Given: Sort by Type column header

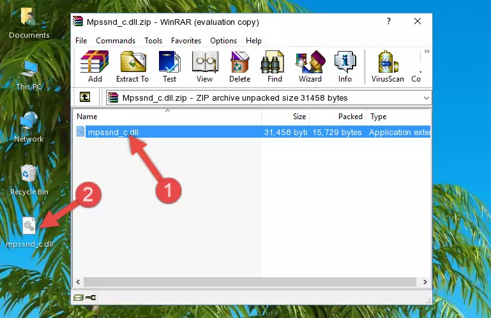Looking at the screenshot, I should tap(398, 117).
